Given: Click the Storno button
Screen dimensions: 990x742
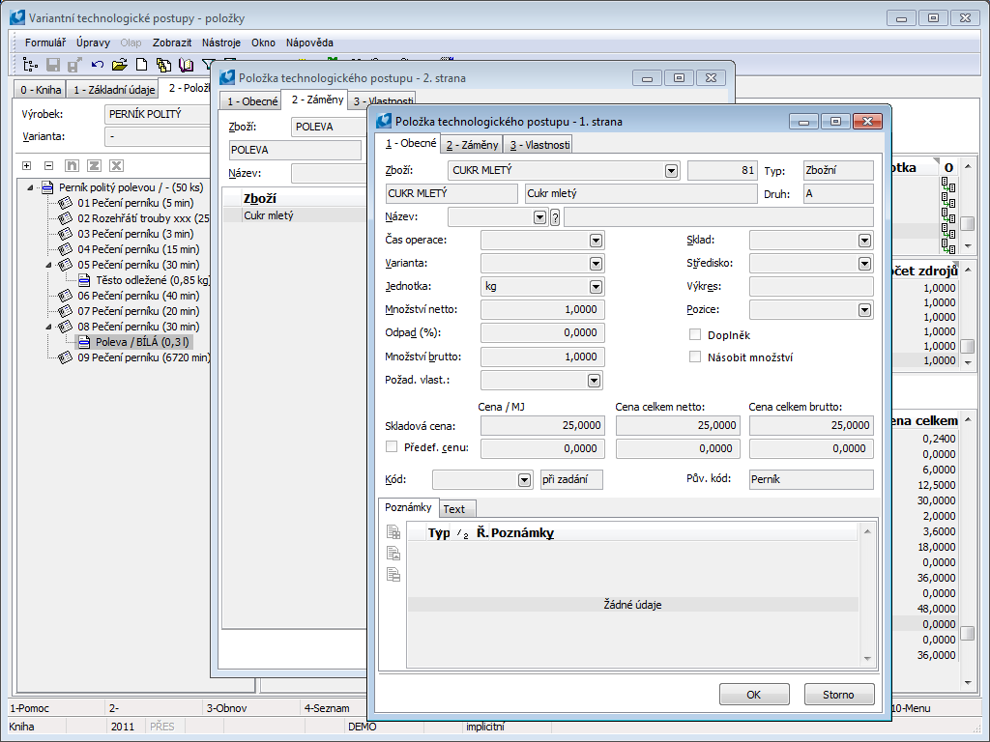Looking at the screenshot, I should click(838, 695).
